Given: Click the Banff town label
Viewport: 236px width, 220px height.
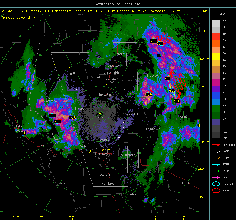Looking at the screenshot, I should pos(43,146).
